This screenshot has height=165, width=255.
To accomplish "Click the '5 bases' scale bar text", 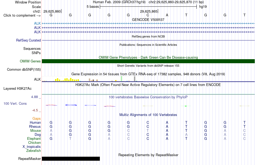I will [93, 7].
